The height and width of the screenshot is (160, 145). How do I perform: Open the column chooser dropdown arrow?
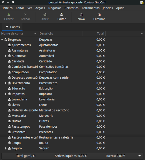pos(142,33)
